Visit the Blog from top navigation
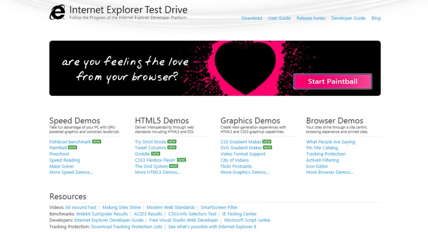This screenshot has width=428, height=232. (x=376, y=18)
